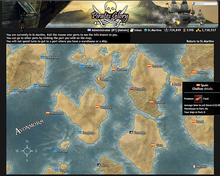Click the Tzogos port flag icon
Screen dimensions: 220x176
(57, 170)
